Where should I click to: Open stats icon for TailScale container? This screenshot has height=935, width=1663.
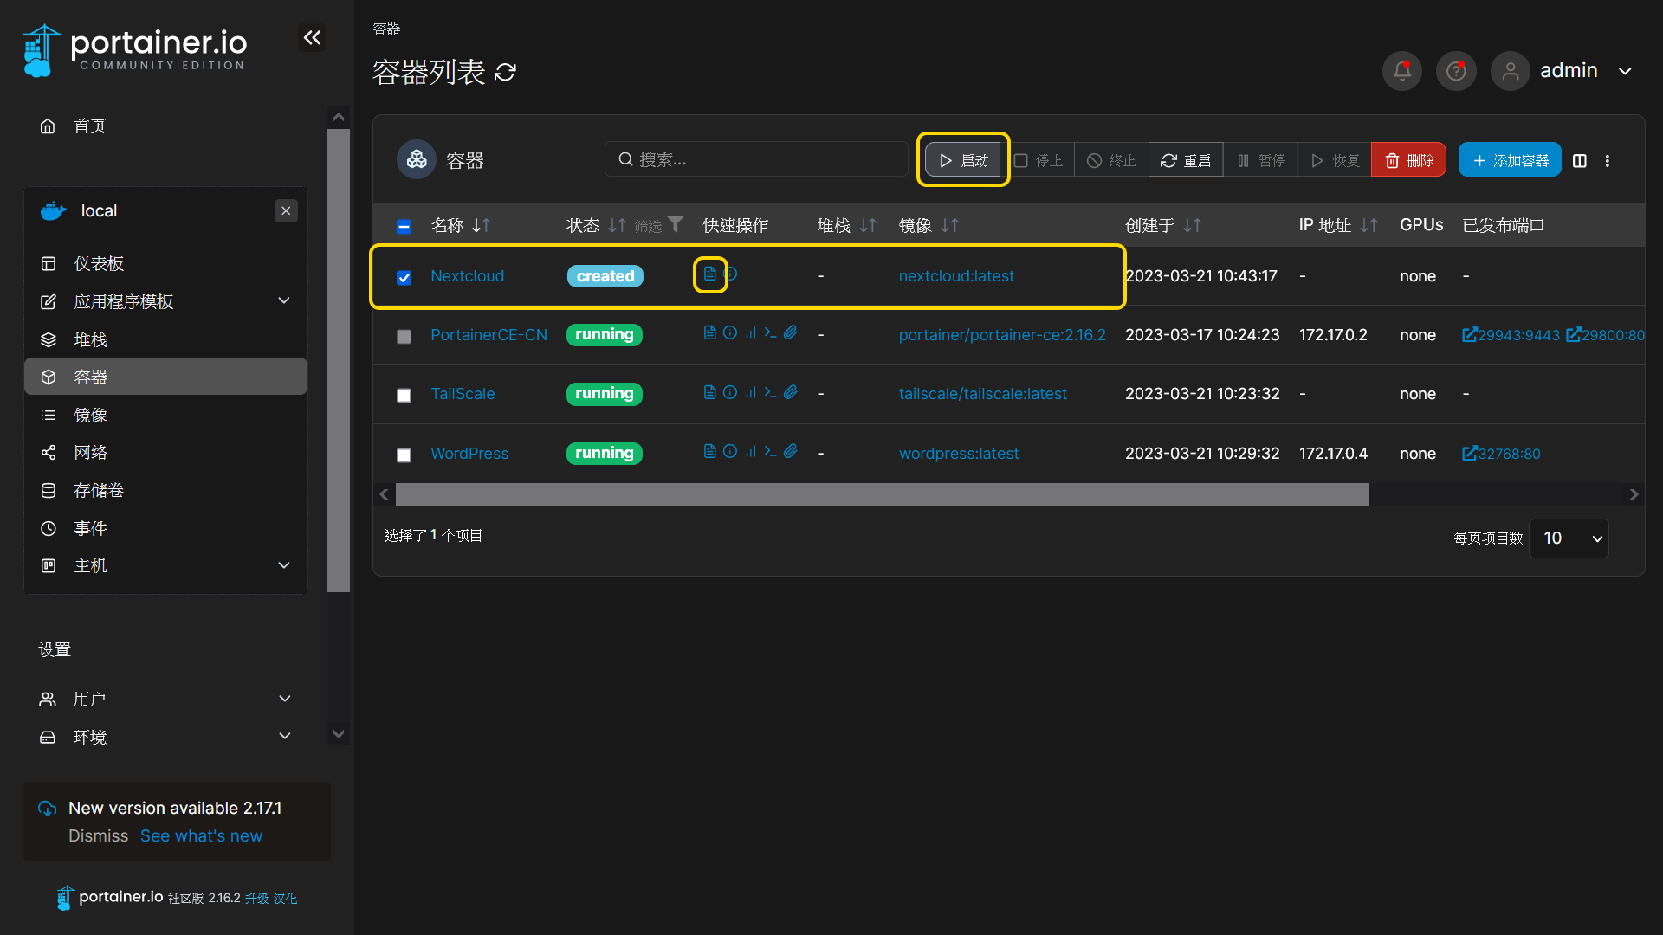tap(750, 392)
